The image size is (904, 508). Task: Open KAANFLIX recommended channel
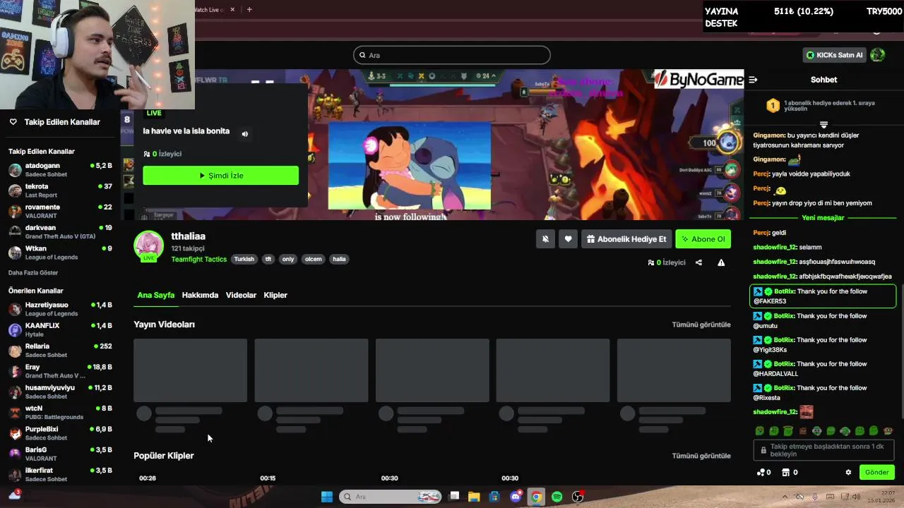[60, 329]
